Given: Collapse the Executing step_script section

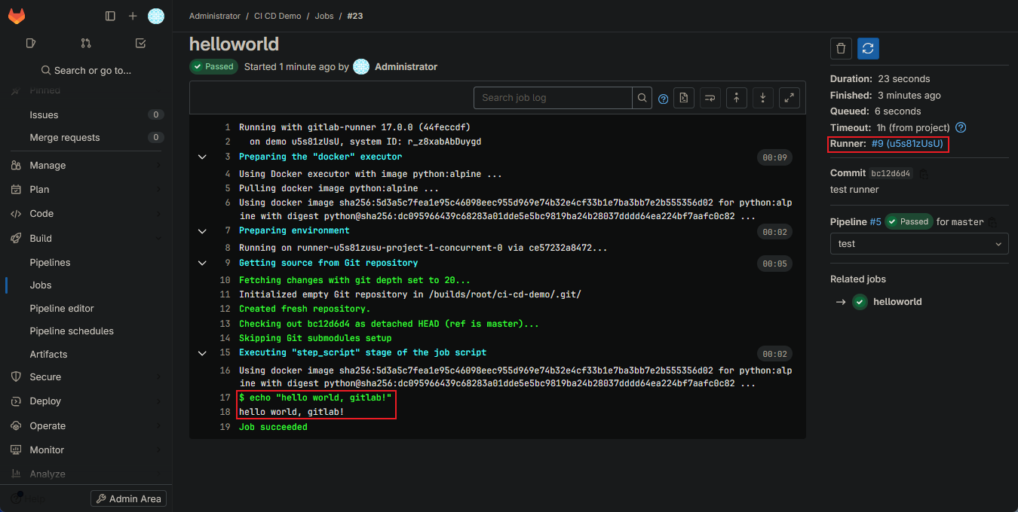Looking at the screenshot, I should [202, 353].
